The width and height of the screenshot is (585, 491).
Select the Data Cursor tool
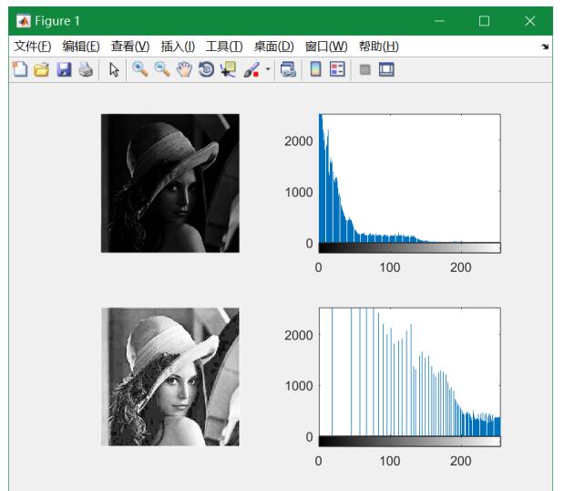229,69
